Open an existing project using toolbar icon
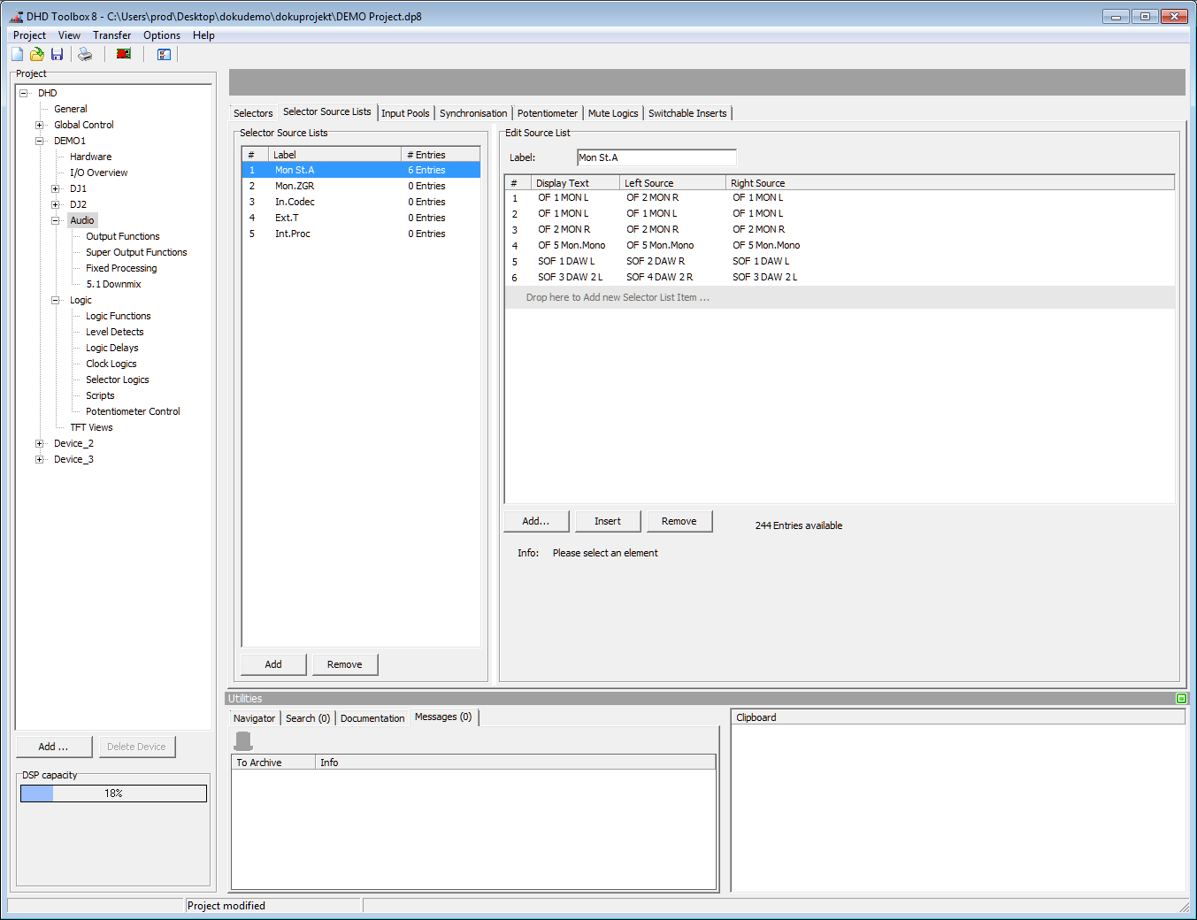1197x920 pixels. click(36, 54)
